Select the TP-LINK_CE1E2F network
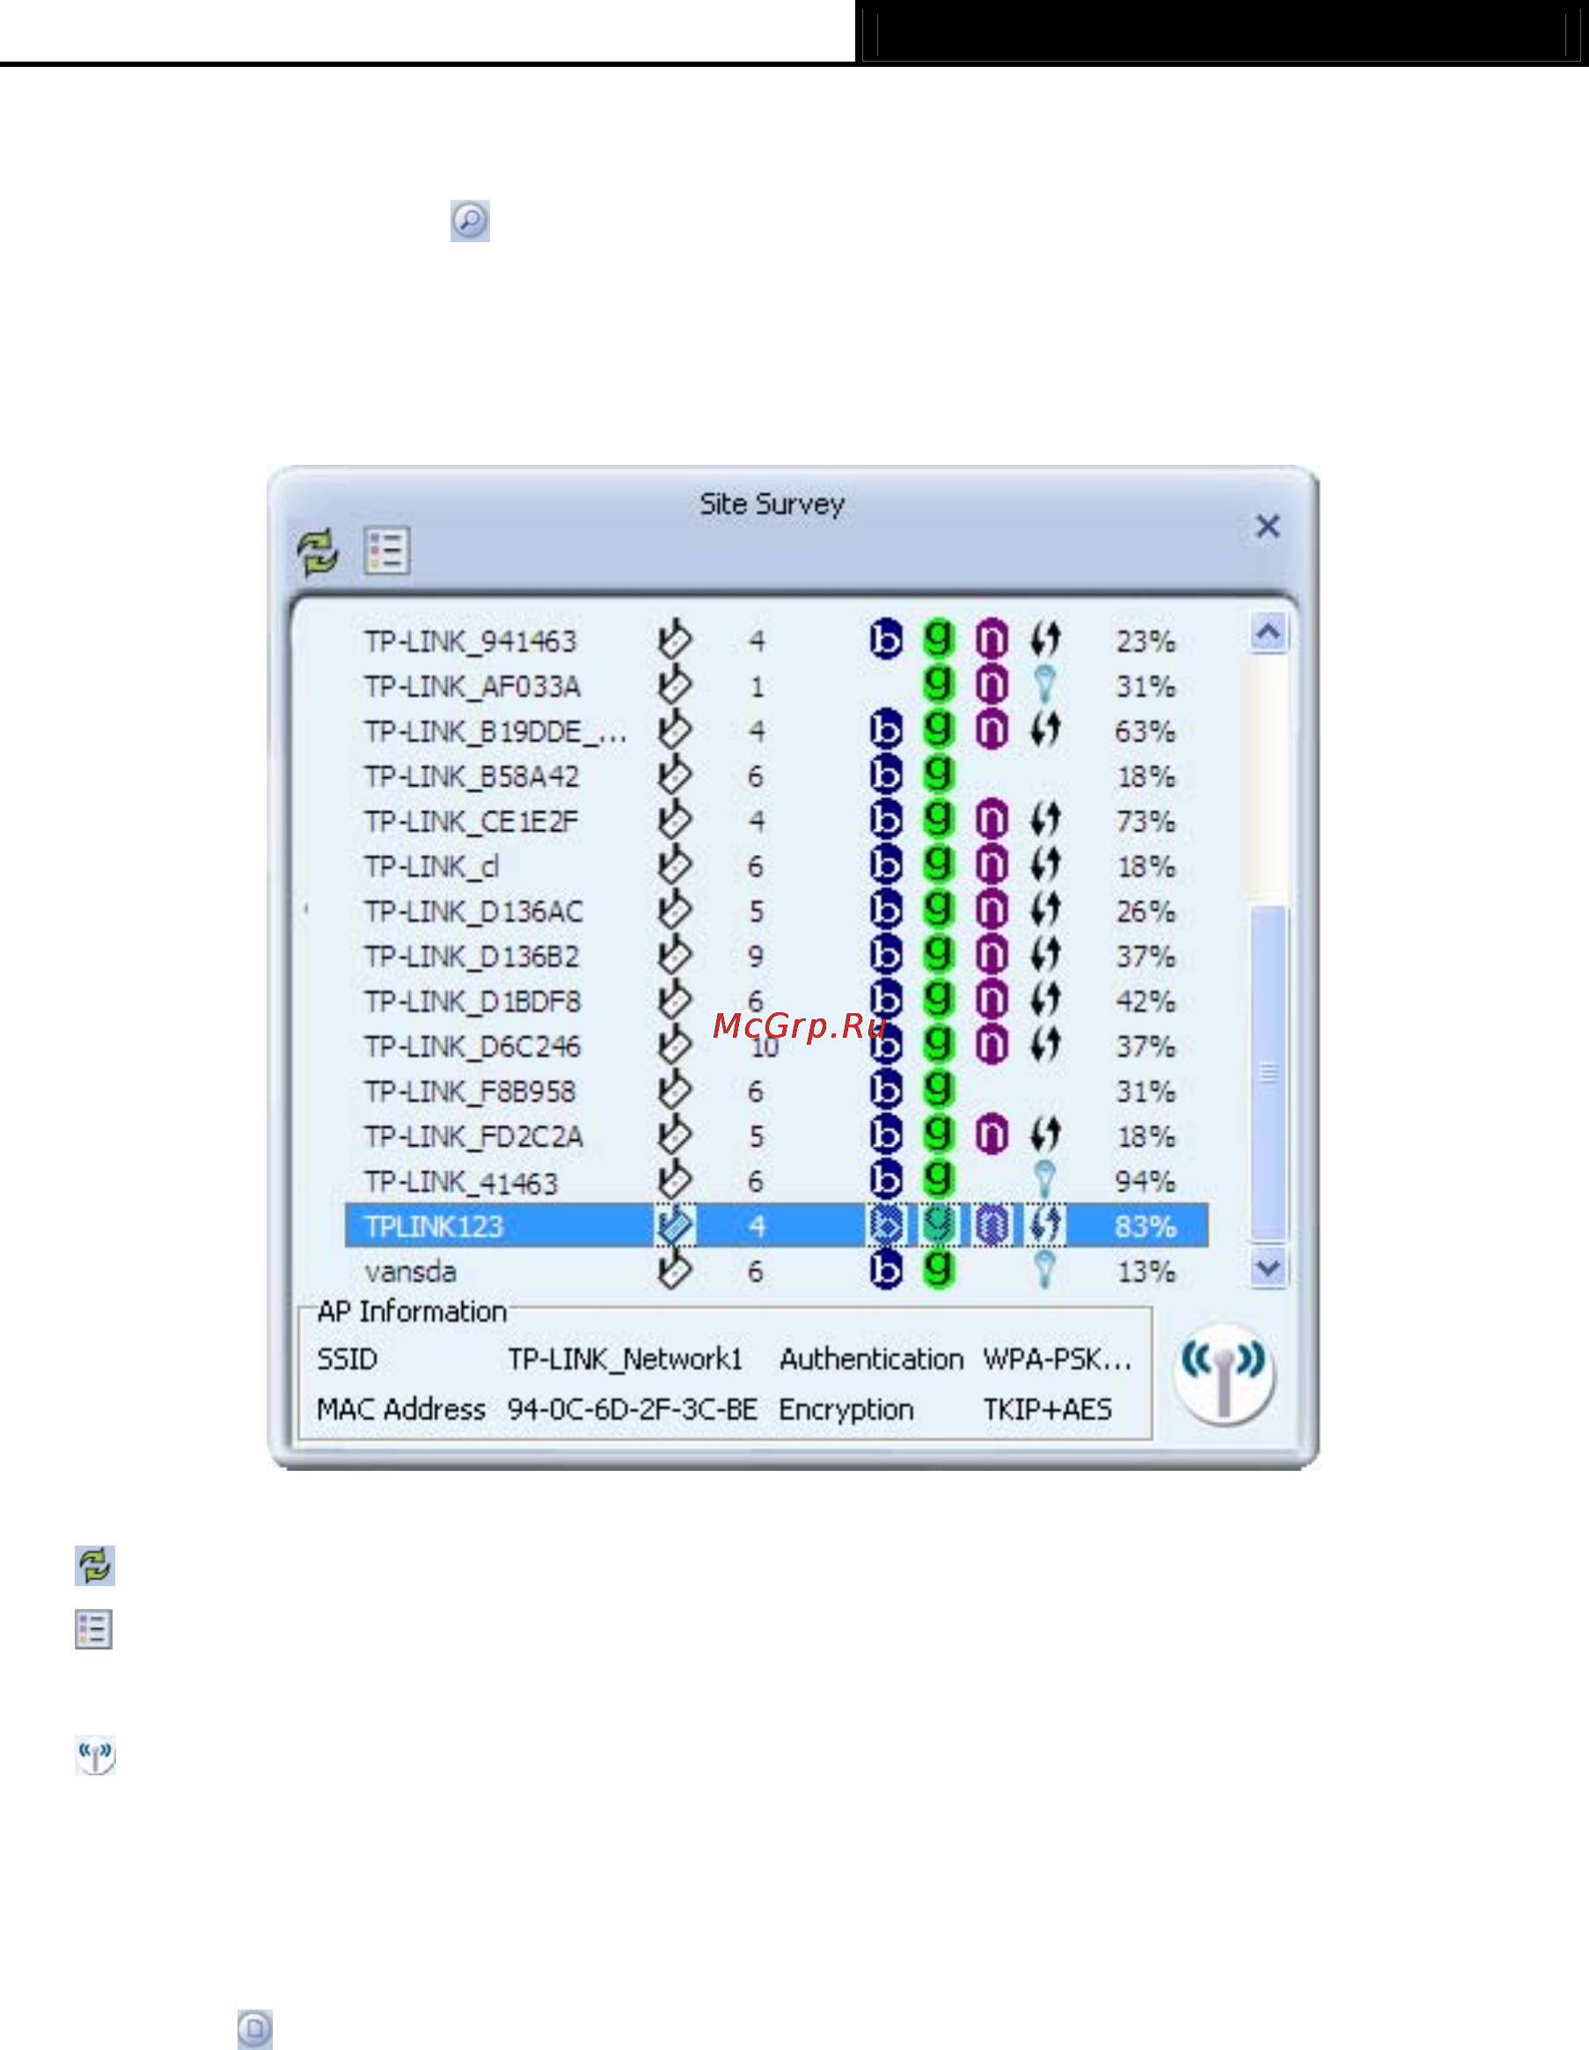This screenshot has height=2050, width=1589. coord(776,821)
